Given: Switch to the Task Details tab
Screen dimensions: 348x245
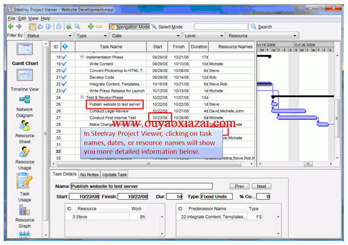Looking at the screenshot, I should coord(64,174).
